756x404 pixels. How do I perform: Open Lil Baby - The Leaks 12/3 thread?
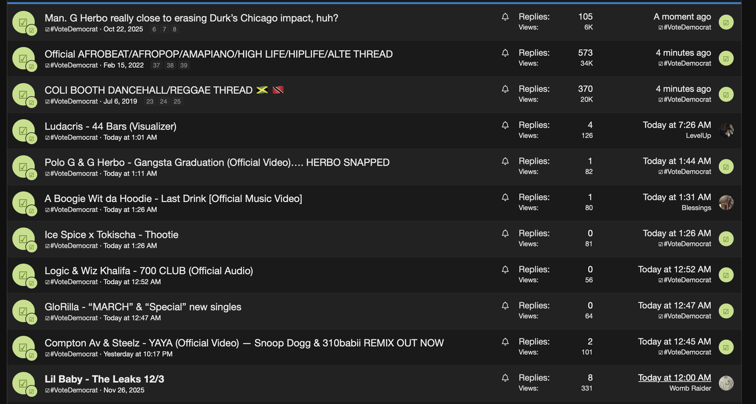(x=105, y=379)
